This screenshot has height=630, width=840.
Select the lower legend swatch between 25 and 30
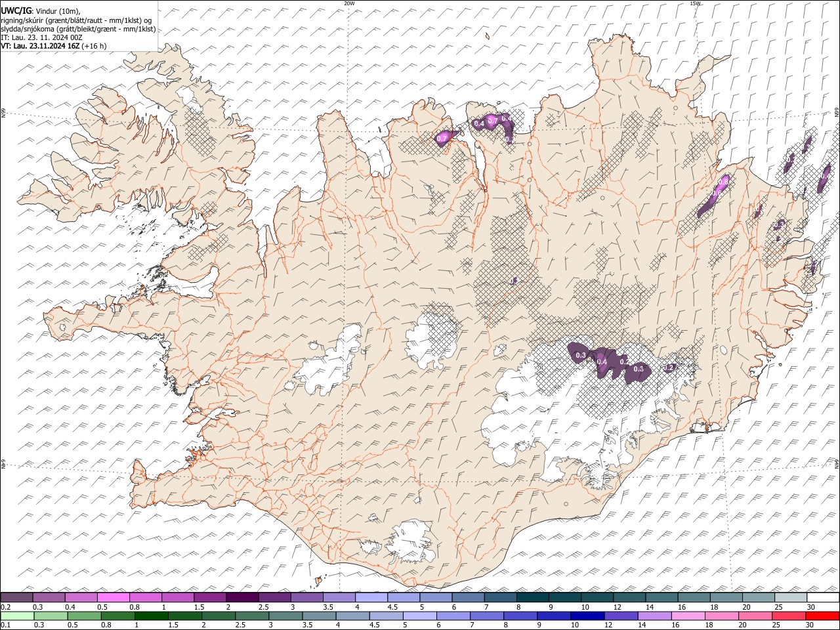point(787,616)
